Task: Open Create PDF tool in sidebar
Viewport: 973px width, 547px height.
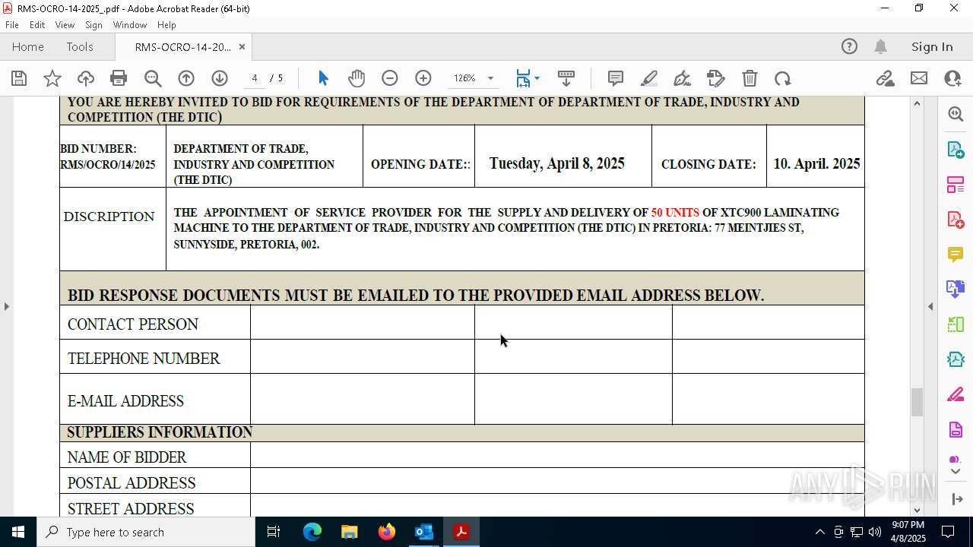Action: tap(956, 220)
